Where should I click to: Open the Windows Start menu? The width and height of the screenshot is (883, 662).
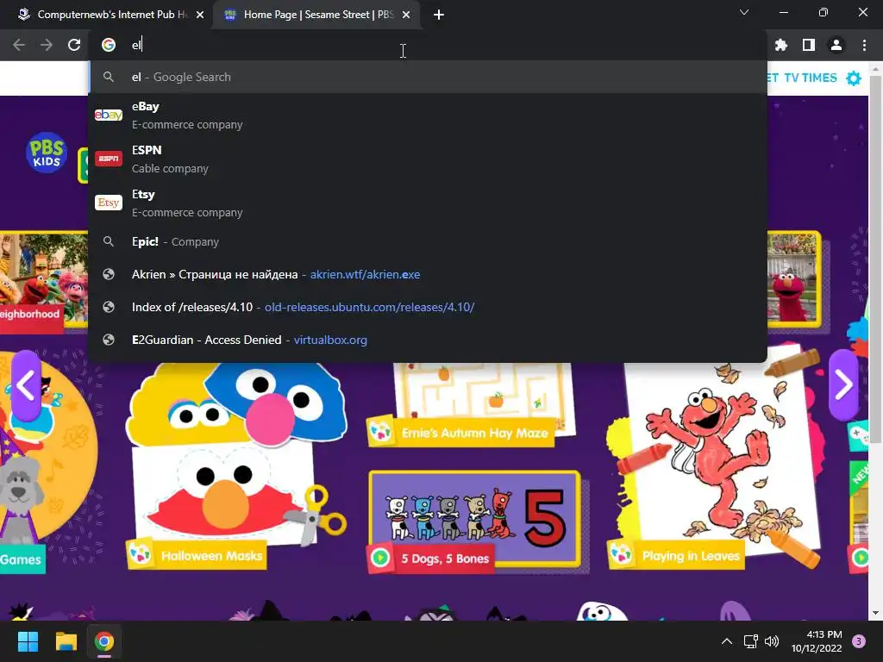(28, 641)
